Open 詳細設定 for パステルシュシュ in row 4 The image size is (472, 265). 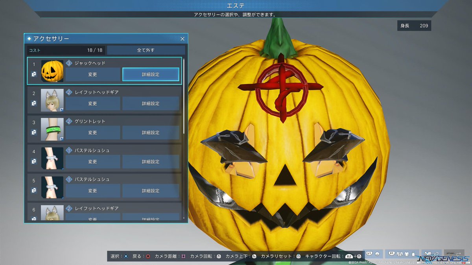click(151, 162)
